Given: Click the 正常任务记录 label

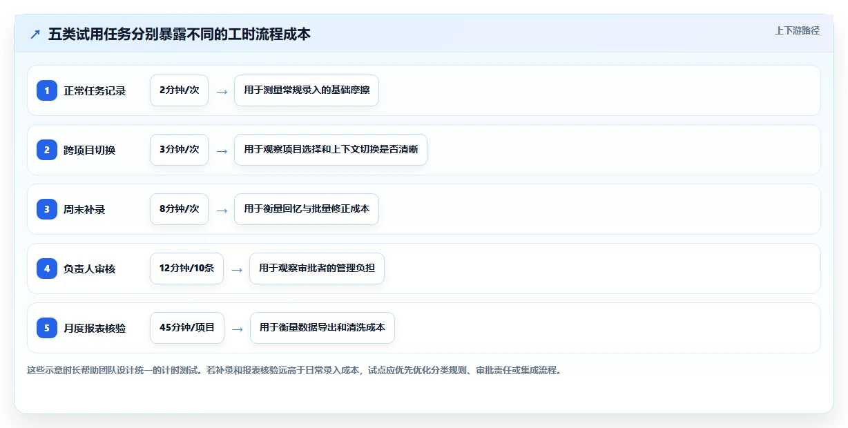Looking at the screenshot, I should 95,90.
